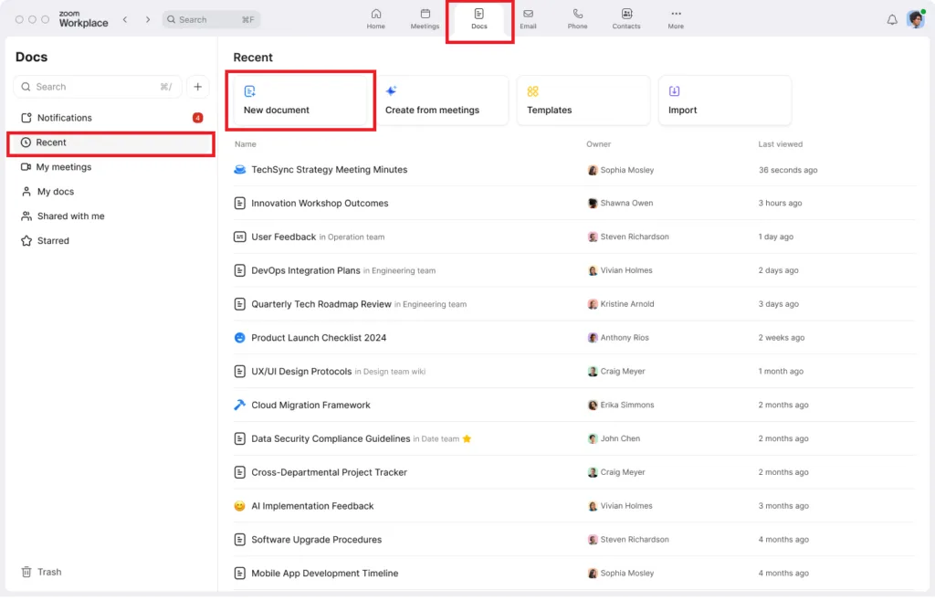The width and height of the screenshot is (935, 601).
Task: Open Shared with me section
Action: point(70,216)
